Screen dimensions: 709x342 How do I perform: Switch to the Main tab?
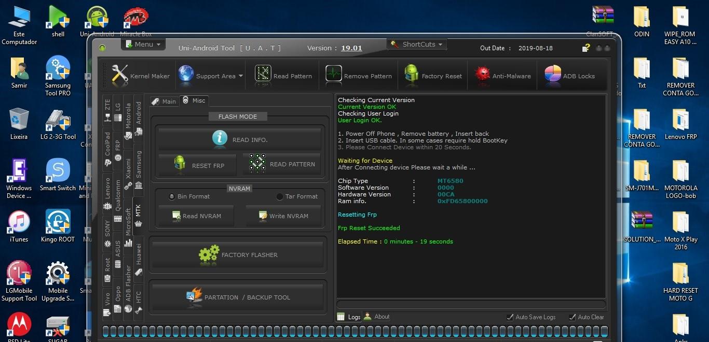click(x=164, y=101)
